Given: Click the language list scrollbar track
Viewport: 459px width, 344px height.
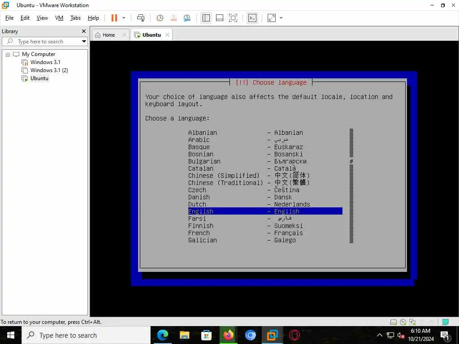Looking at the screenshot, I should point(351,186).
